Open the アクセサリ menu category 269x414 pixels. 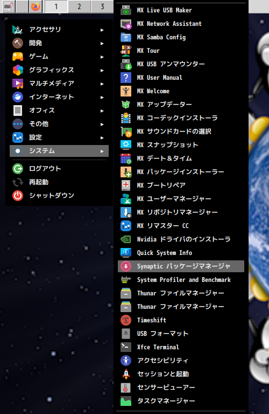[x=59, y=30]
